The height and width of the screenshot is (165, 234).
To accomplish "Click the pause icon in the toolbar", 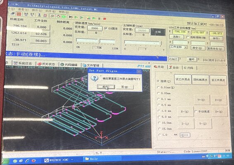I will [x=99, y=19].
